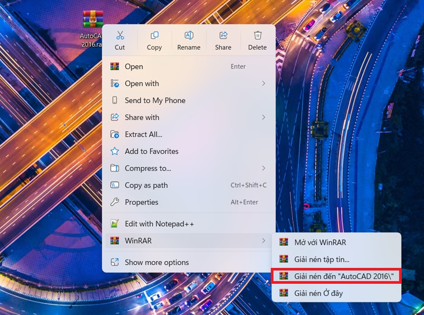Choose Mở với WinRAR option
This screenshot has height=315, width=424.
(320, 242)
